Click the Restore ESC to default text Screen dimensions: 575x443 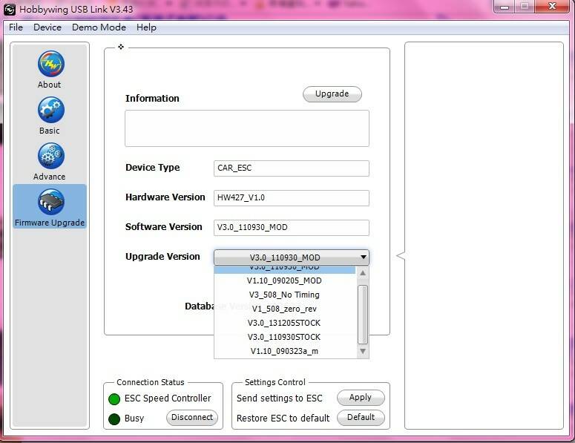coord(283,418)
